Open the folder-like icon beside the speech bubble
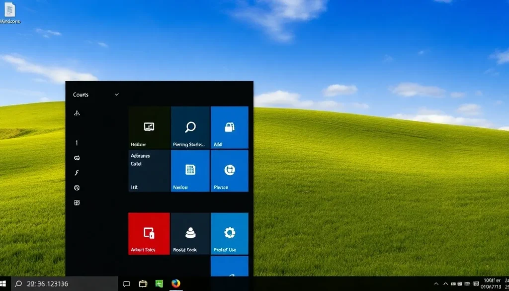The height and width of the screenshot is (291, 509). click(x=143, y=284)
